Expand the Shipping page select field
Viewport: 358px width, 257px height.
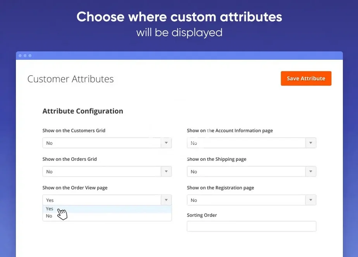click(246, 172)
